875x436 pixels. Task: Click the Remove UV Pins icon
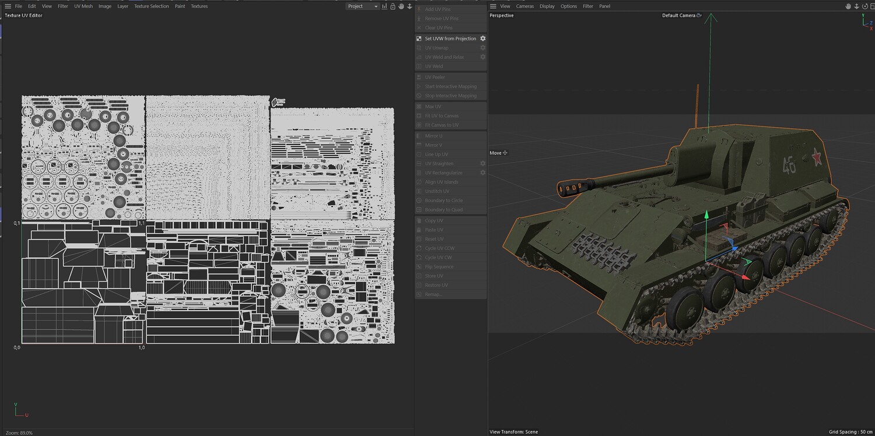tap(419, 19)
